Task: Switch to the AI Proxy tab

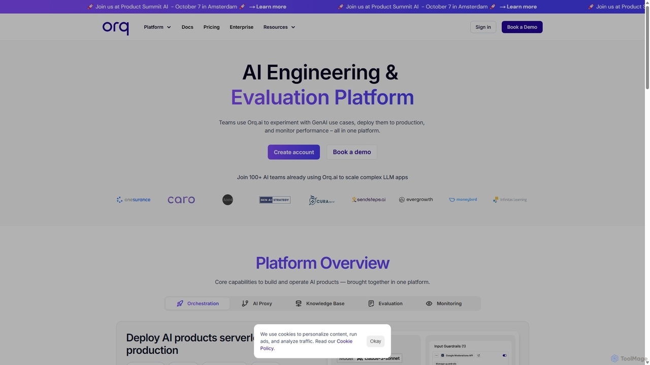Action: point(257,304)
